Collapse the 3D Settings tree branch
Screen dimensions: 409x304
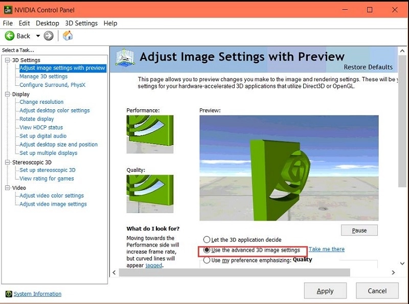tap(7, 59)
